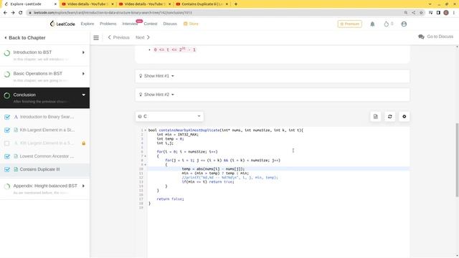Open the notes document icon above editor
The width and height of the screenshot is (459, 258).
coord(376,116)
